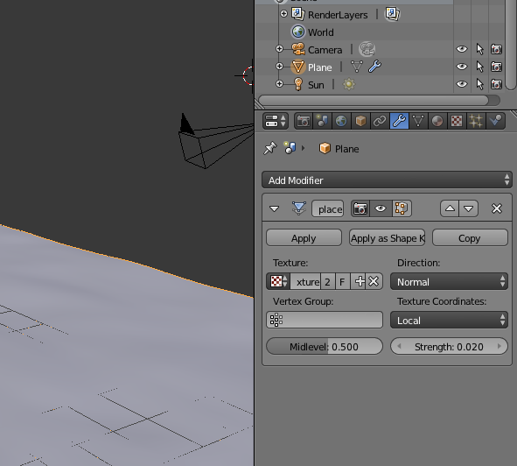
Task: Expand the Sun tree item
Action: 279,84
